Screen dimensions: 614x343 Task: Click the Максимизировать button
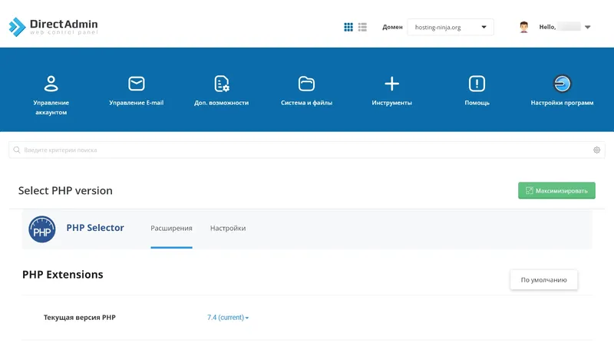coord(556,191)
